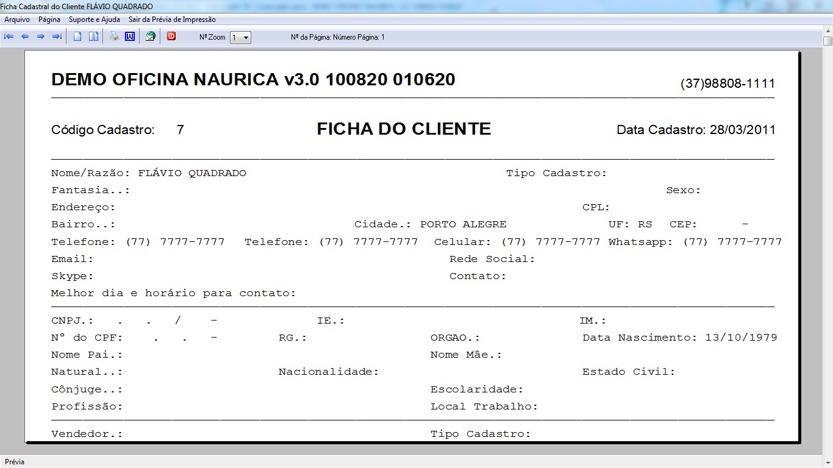Advance to the next page arrow
833x468 pixels.
[x=41, y=37]
